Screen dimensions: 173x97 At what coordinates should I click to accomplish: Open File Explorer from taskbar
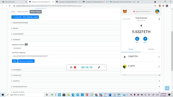tap(68, 95)
